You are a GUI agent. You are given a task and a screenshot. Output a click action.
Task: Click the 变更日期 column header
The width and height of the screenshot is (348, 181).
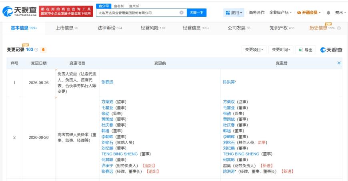tap(39, 63)
